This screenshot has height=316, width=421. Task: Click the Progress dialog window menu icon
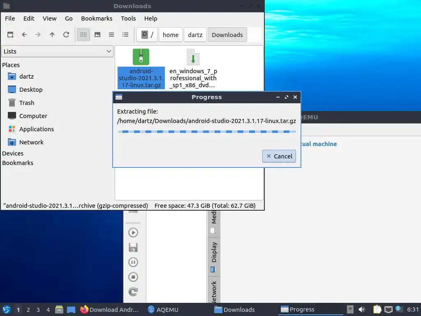119,97
